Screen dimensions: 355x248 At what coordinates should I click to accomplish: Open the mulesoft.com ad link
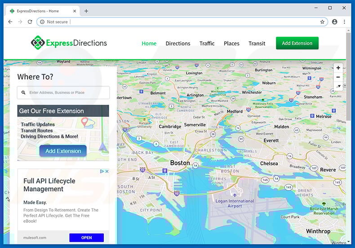tap(35, 238)
